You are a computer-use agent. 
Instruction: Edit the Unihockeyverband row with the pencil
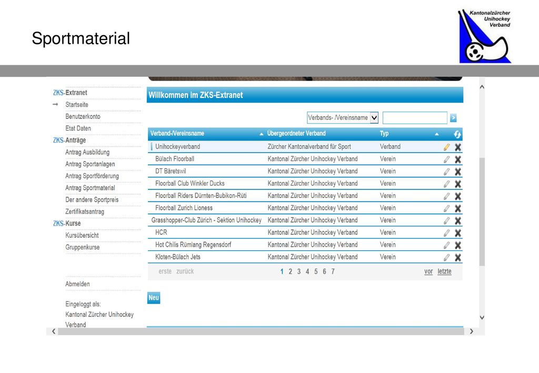pyautogui.click(x=446, y=147)
